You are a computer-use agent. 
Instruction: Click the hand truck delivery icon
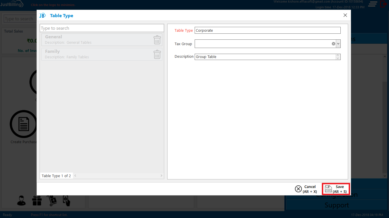coord(52,201)
